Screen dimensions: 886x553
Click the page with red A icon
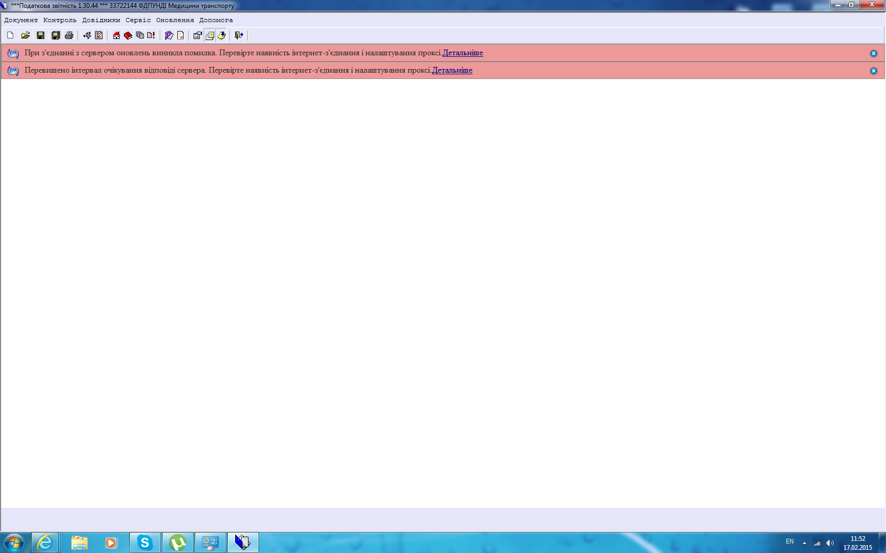pyautogui.click(x=180, y=35)
